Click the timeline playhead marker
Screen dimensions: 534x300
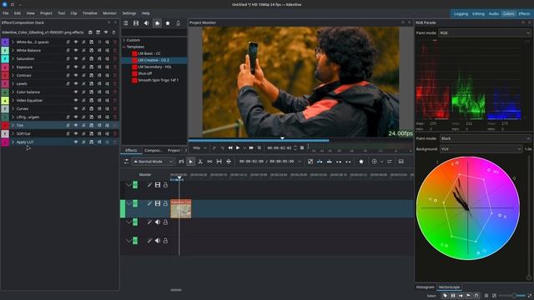[x=179, y=177]
